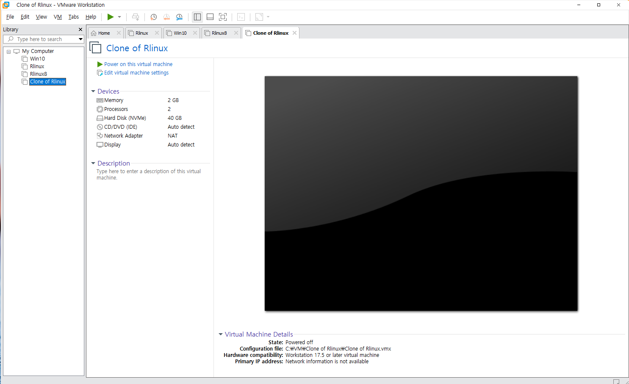Click the revert to snapshot icon

(166, 17)
